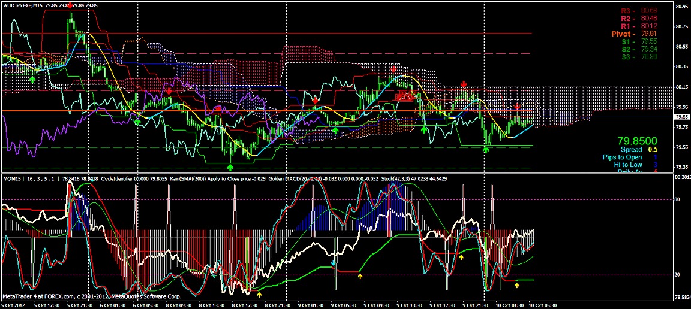The image size is (691, 309).
Task: Click the 80.95 value on the price scale
Action: click(x=681, y=7)
